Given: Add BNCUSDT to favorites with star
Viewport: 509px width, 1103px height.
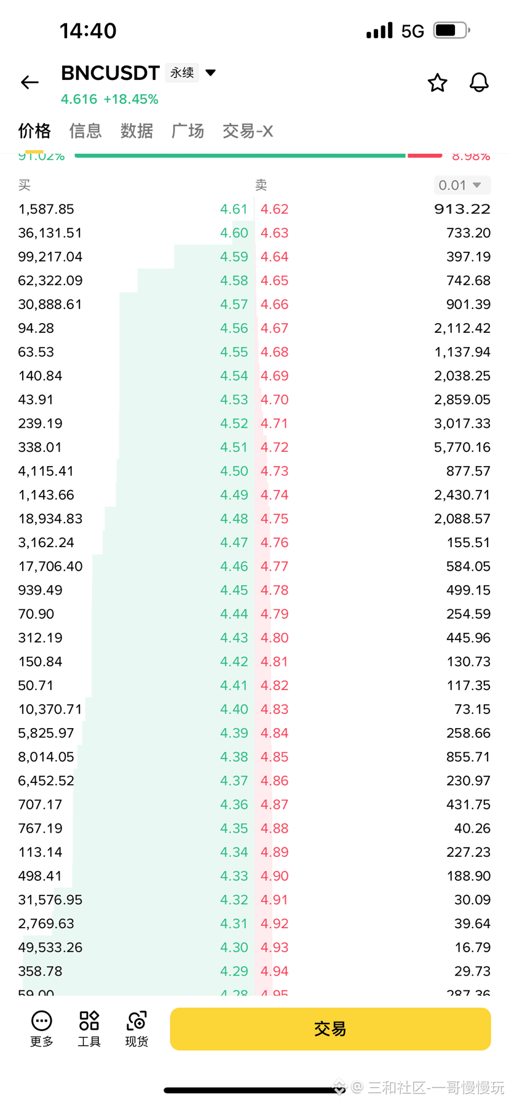Looking at the screenshot, I should (437, 82).
